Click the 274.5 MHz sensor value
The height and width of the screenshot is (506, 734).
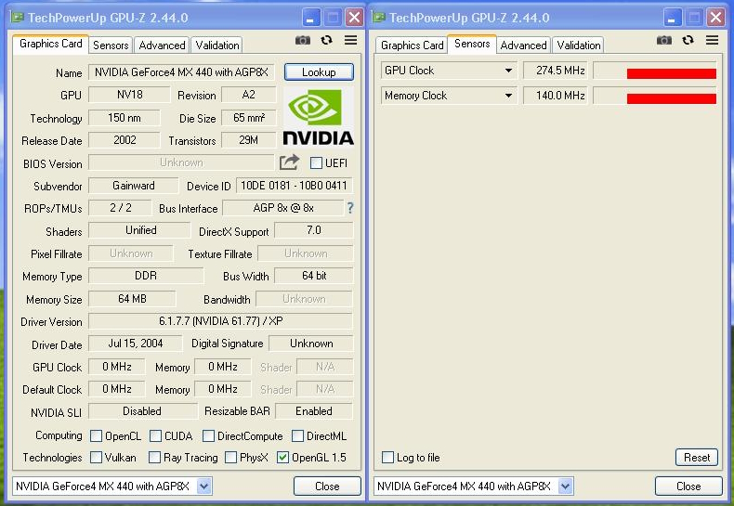pyautogui.click(x=556, y=71)
